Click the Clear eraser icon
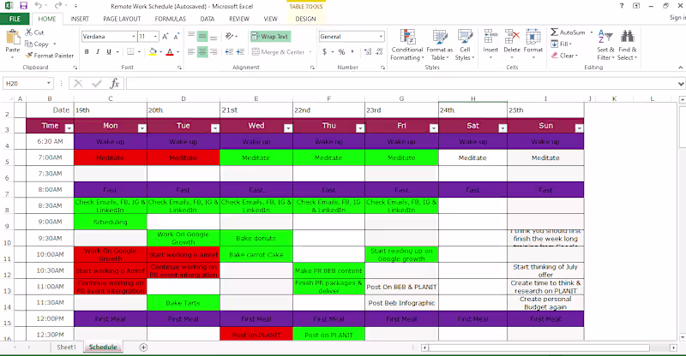686x356 pixels. click(x=554, y=56)
